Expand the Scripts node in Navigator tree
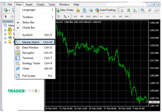The width and height of the screenshot is (162, 112). point(5,42)
